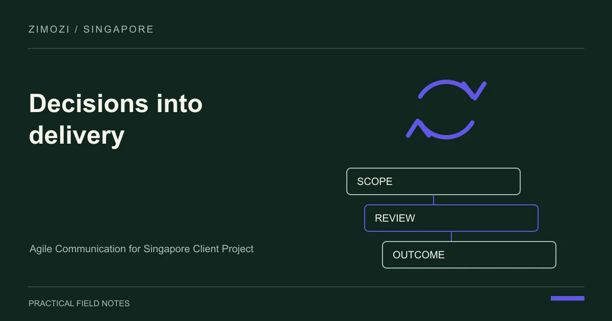Click the "PRACTICAL FIELD NOTES" footer text

pyautogui.click(x=79, y=303)
